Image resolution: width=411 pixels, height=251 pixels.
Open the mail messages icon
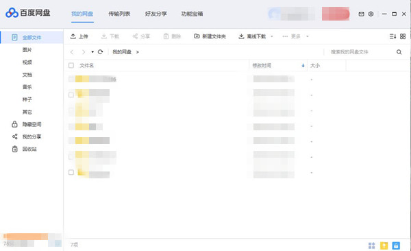pos(361,14)
